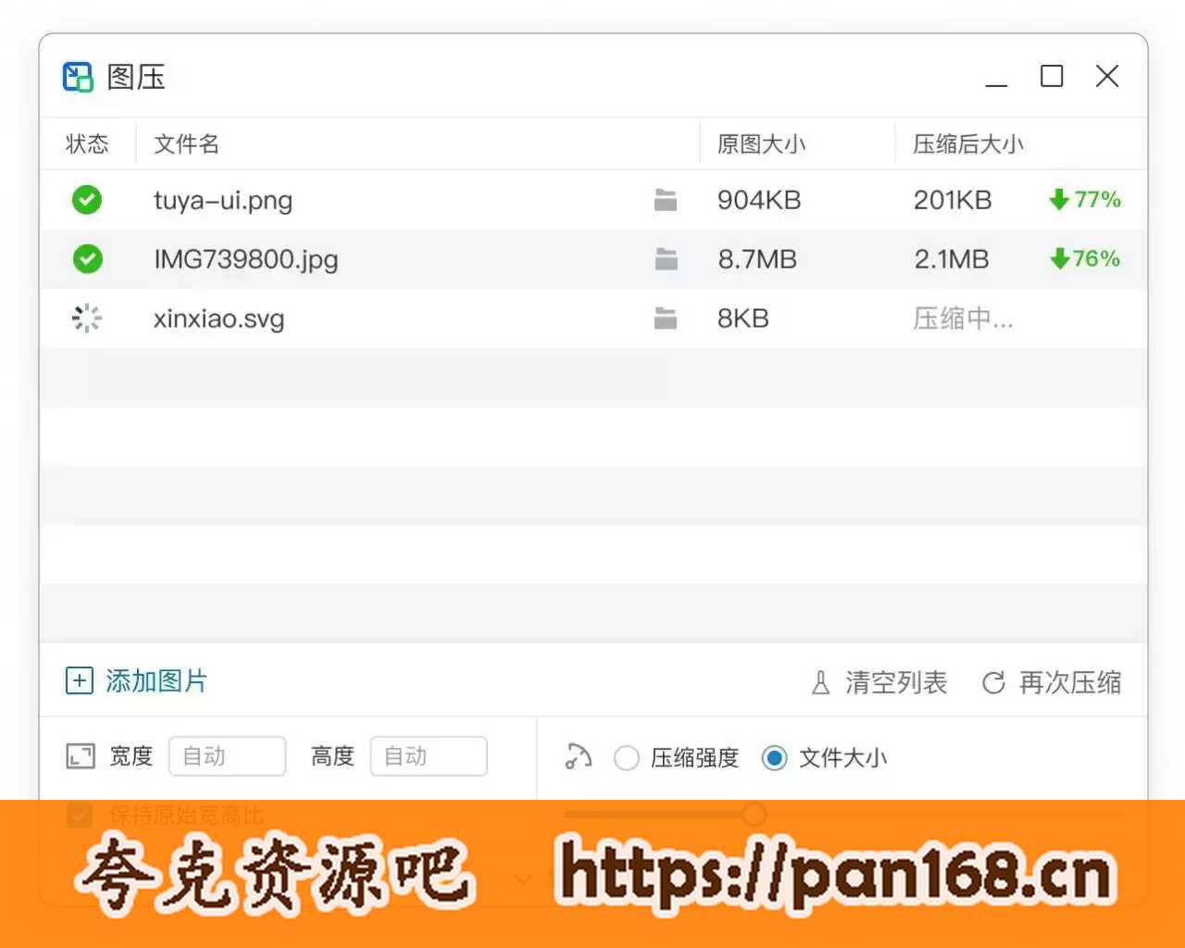Click the plus icon beside 添加图片
1185x948 pixels.
pos(80,680)
